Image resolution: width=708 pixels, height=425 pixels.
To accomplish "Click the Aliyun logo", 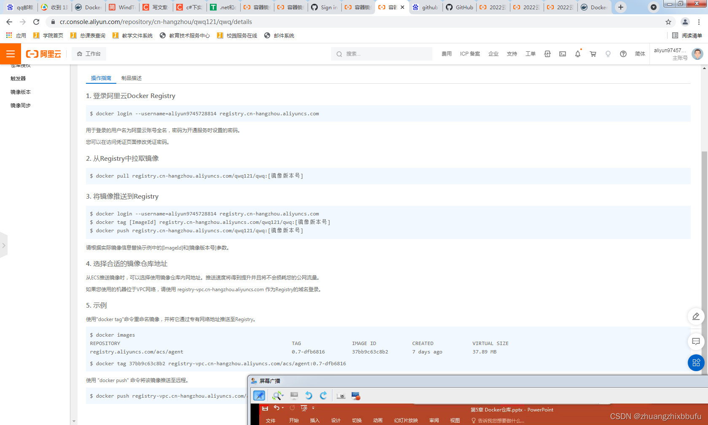I will point(43,54).
